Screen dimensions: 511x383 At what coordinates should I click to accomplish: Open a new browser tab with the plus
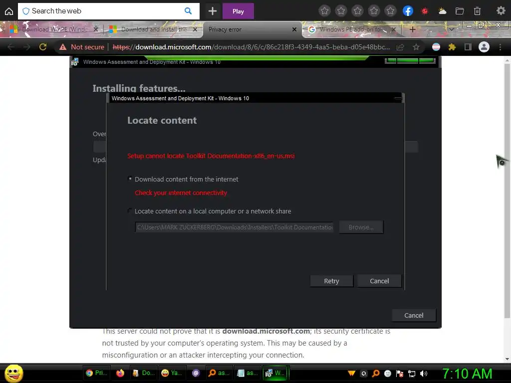[x=412, y=29]
